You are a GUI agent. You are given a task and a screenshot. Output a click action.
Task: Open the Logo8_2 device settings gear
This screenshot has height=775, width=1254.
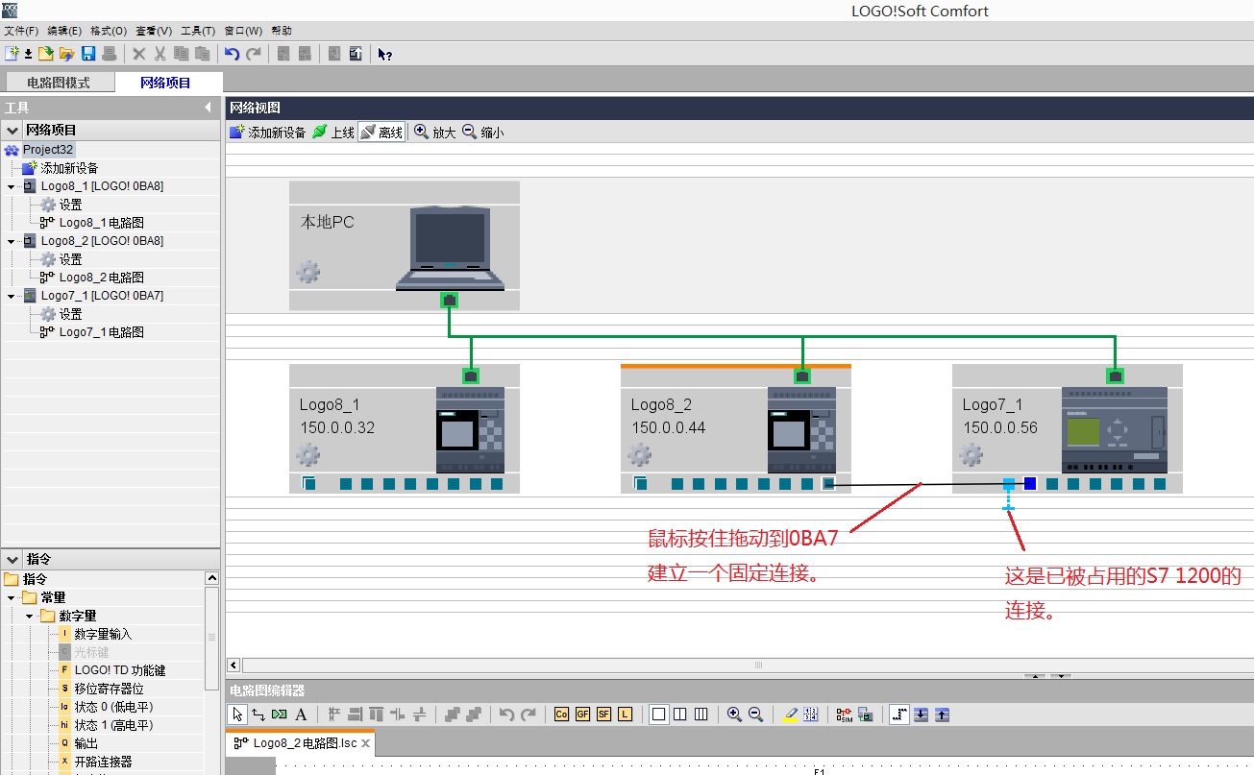pyautogui.click(x=639, y=454)
